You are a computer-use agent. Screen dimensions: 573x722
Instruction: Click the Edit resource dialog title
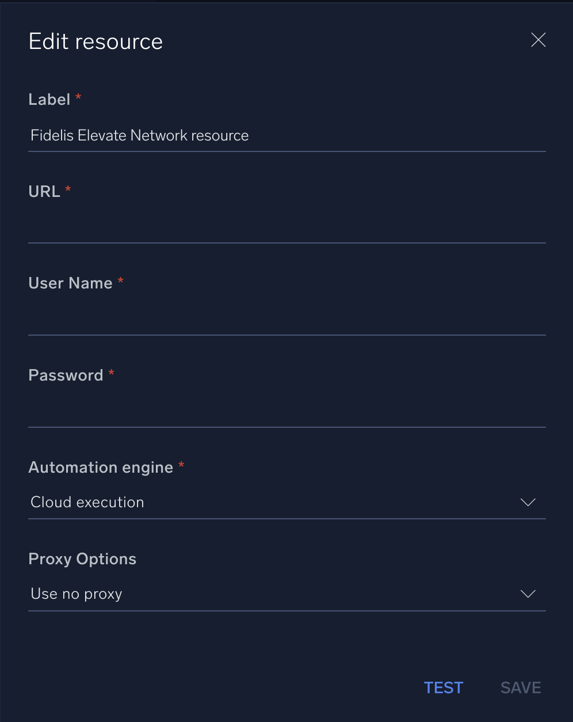click(x=95, y=41)
